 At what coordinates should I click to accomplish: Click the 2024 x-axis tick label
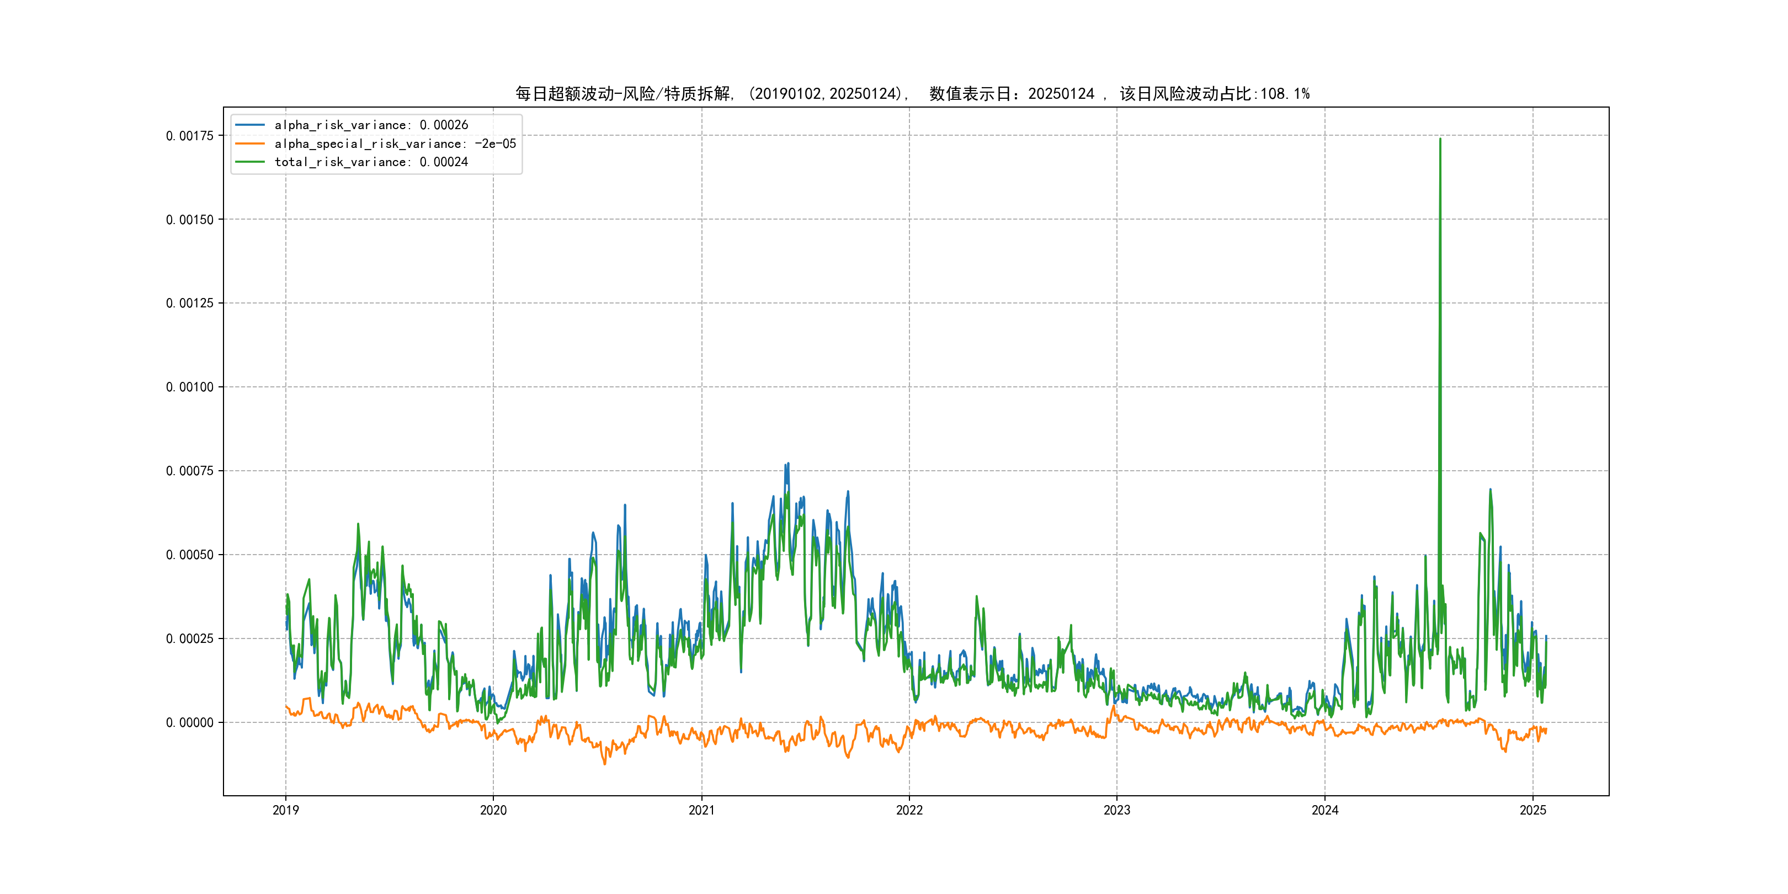tap(1324, 810)
